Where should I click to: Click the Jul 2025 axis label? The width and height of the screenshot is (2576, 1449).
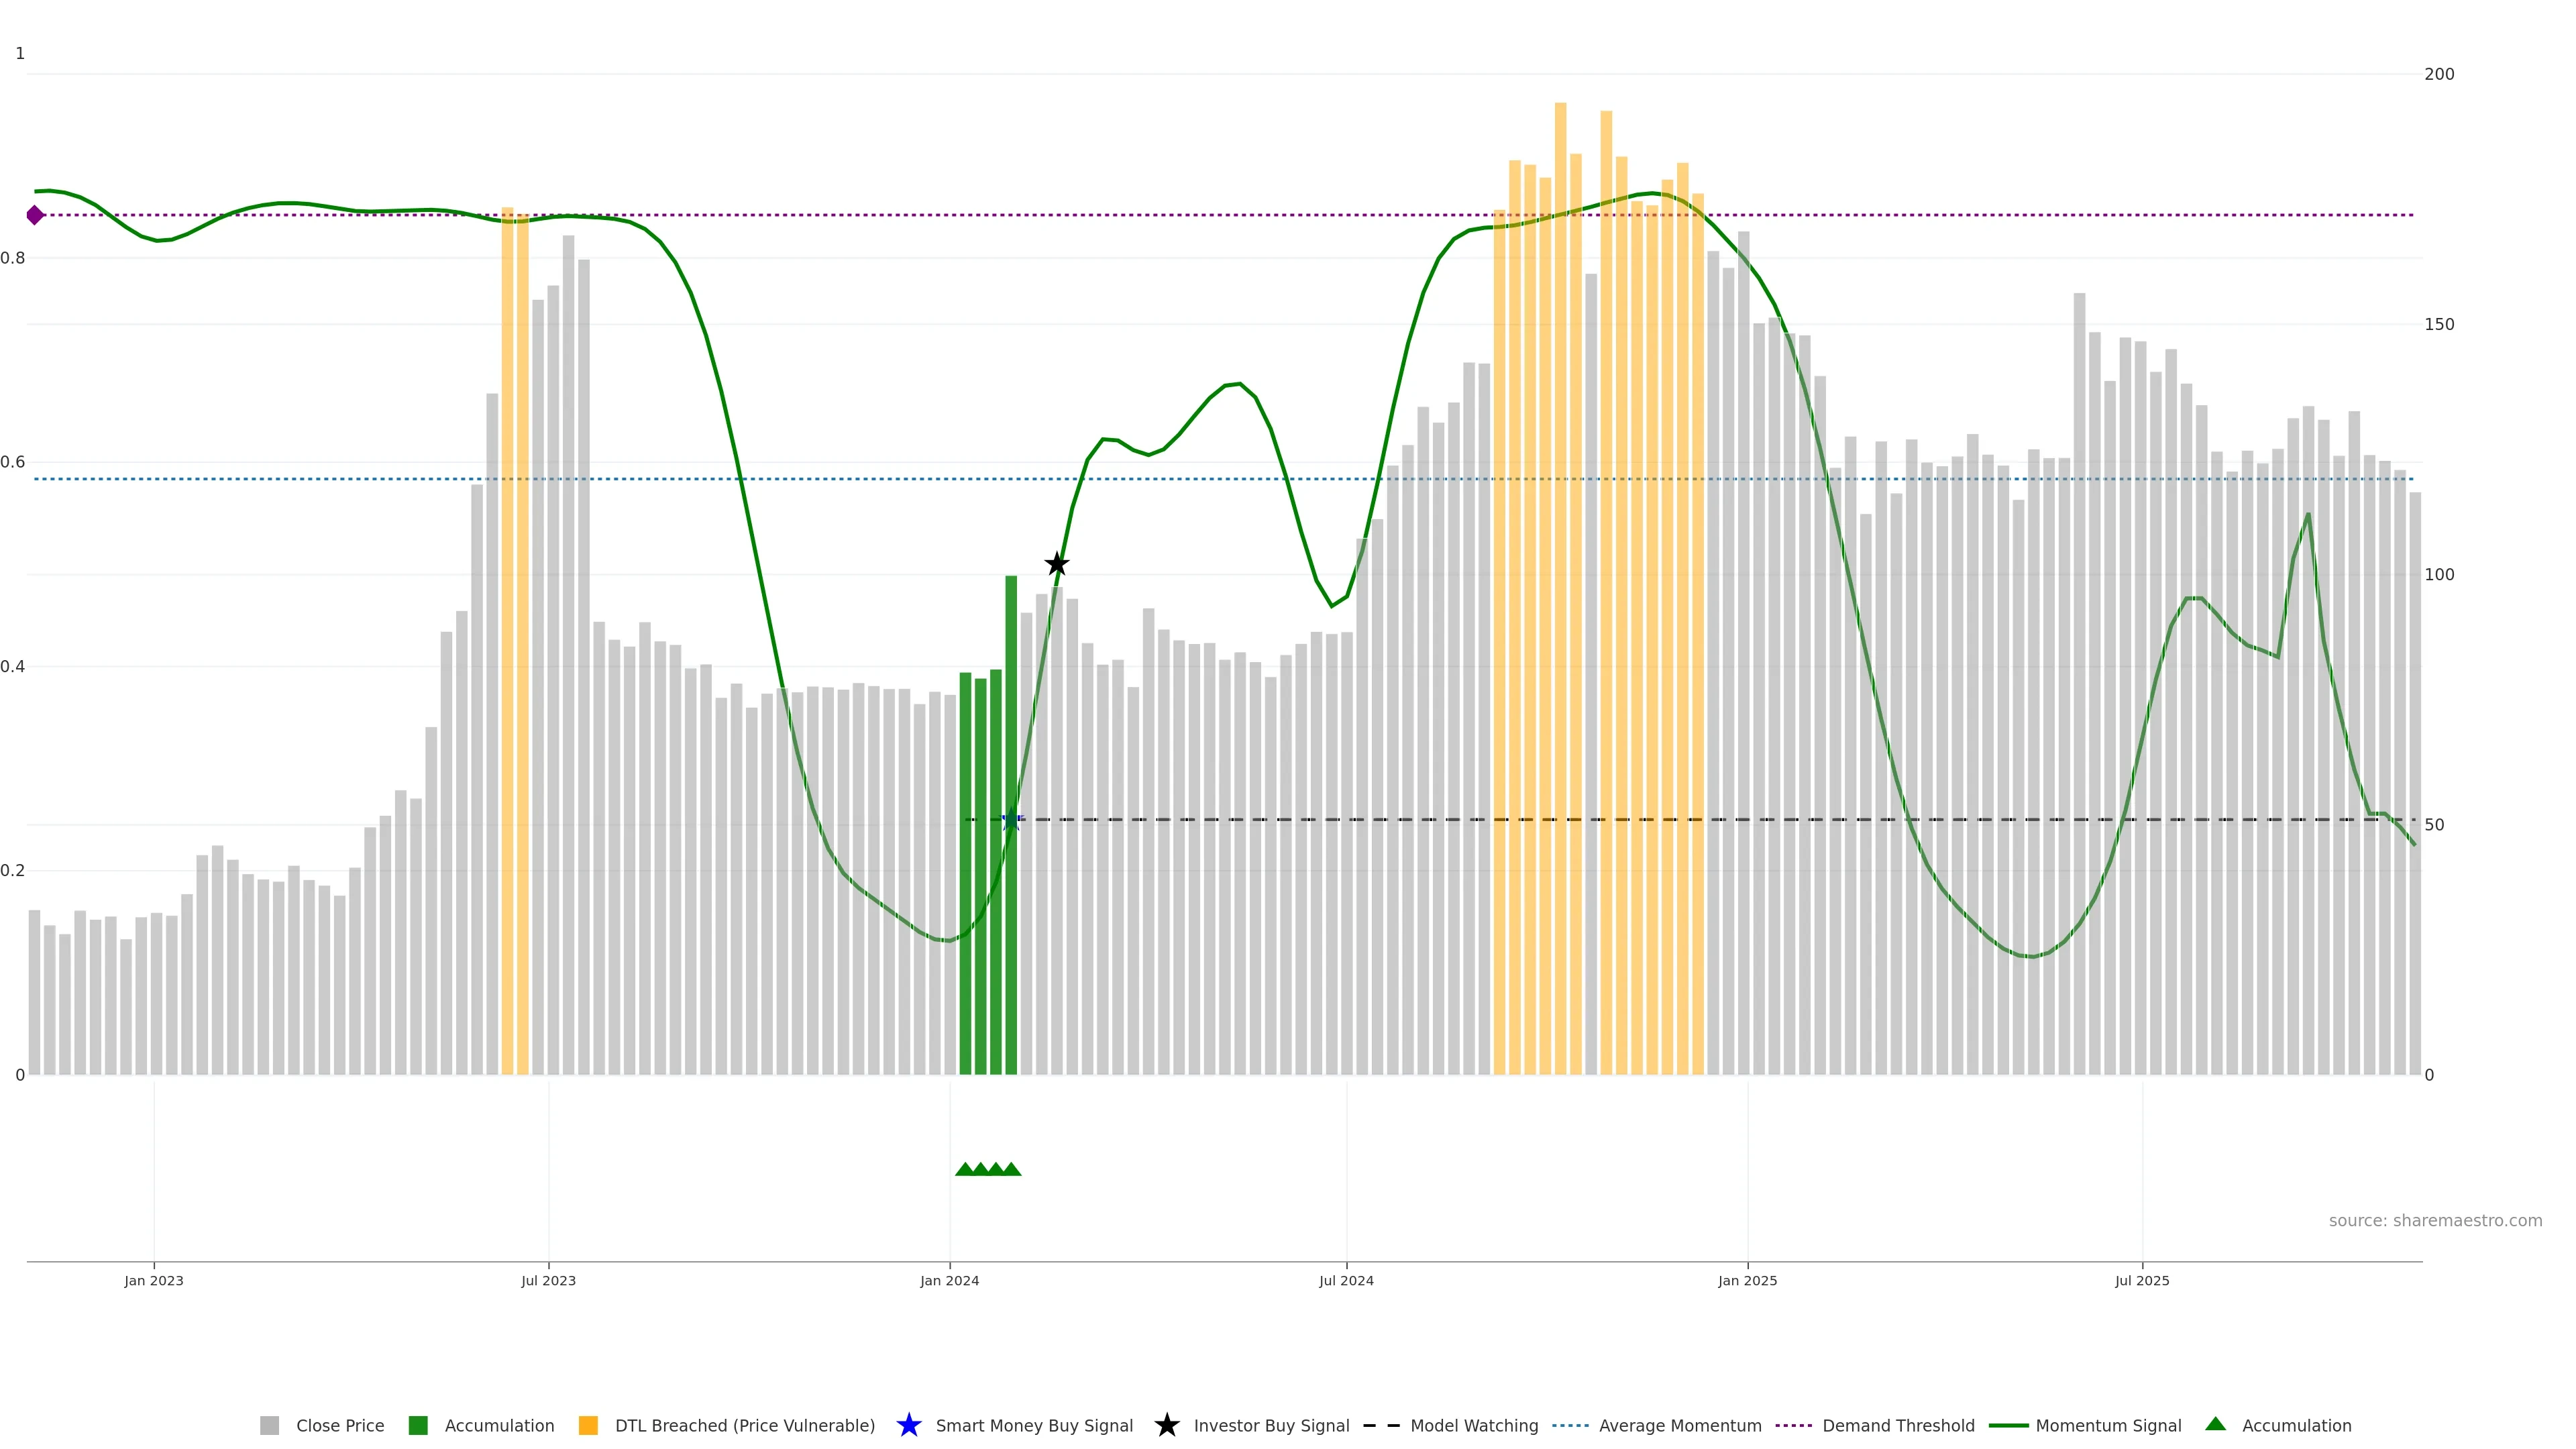[x=2142, y=1280]
